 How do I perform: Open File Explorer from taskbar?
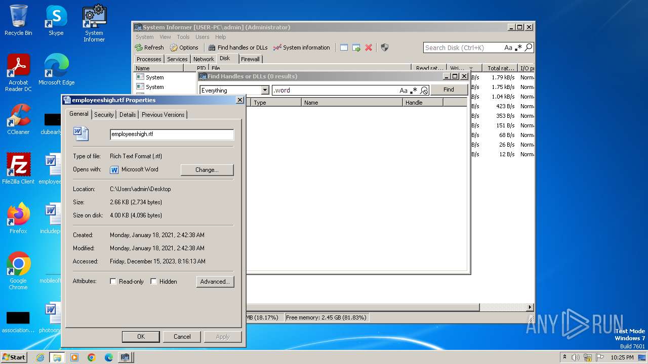57,357
